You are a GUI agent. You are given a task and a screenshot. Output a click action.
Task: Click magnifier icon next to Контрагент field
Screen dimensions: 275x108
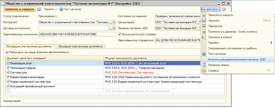tap(114, 22)
